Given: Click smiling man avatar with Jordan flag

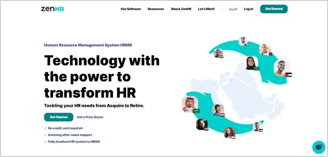Looking at the screenshot, I should point(282,68).
